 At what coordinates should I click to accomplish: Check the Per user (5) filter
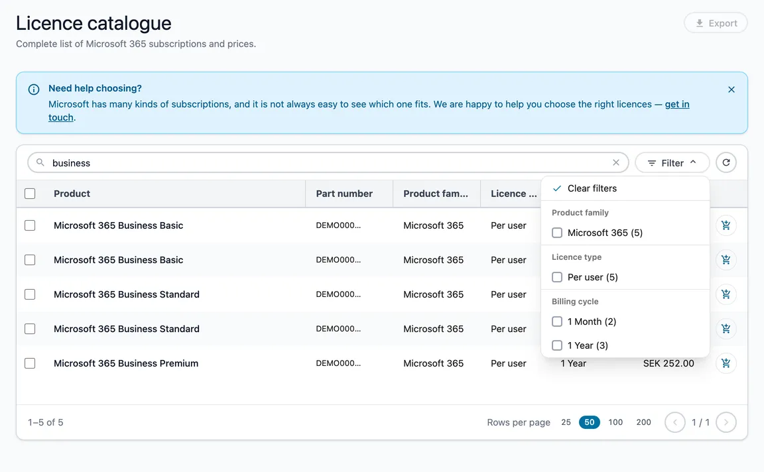coord(557,277)
